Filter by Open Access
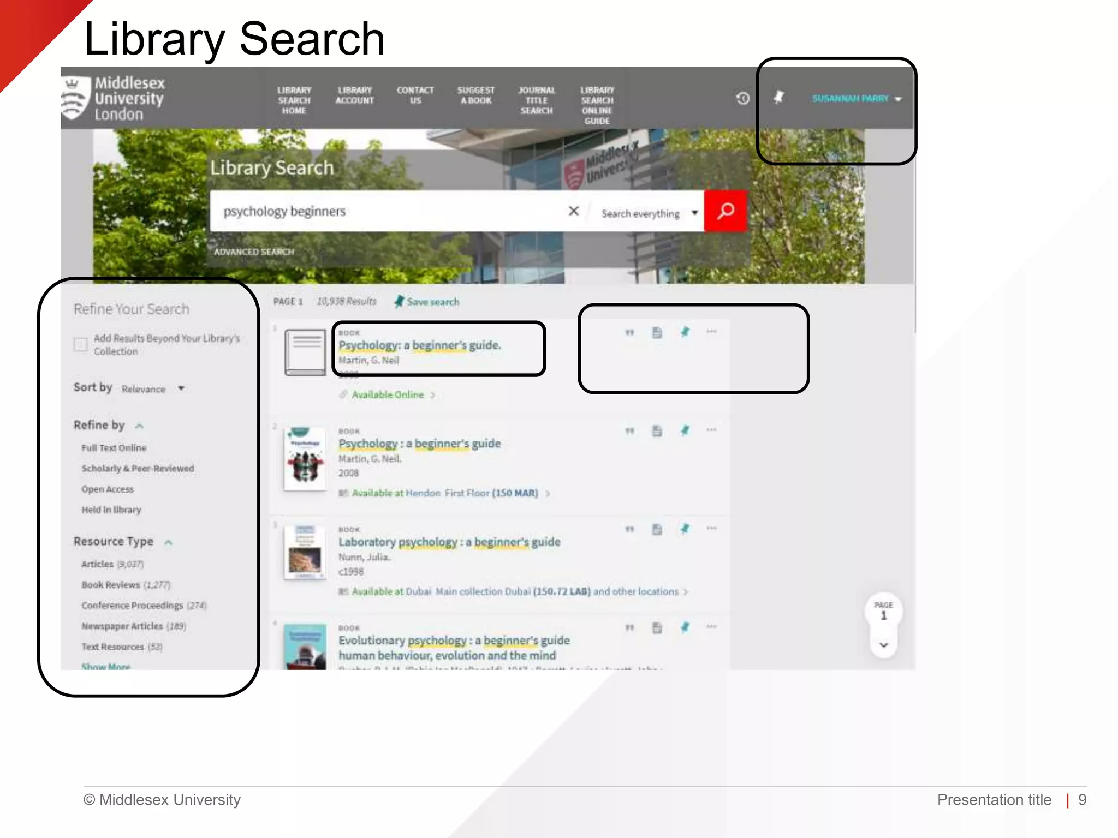The image size is (1118, 838). point(108,489)
